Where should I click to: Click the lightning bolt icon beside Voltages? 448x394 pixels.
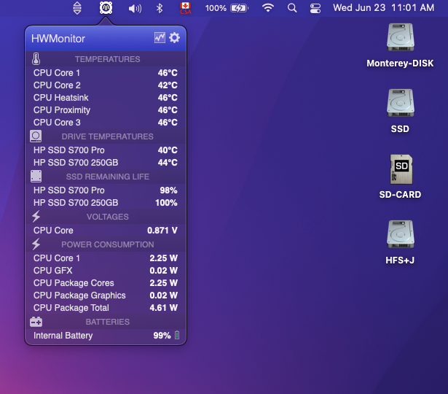36,216
